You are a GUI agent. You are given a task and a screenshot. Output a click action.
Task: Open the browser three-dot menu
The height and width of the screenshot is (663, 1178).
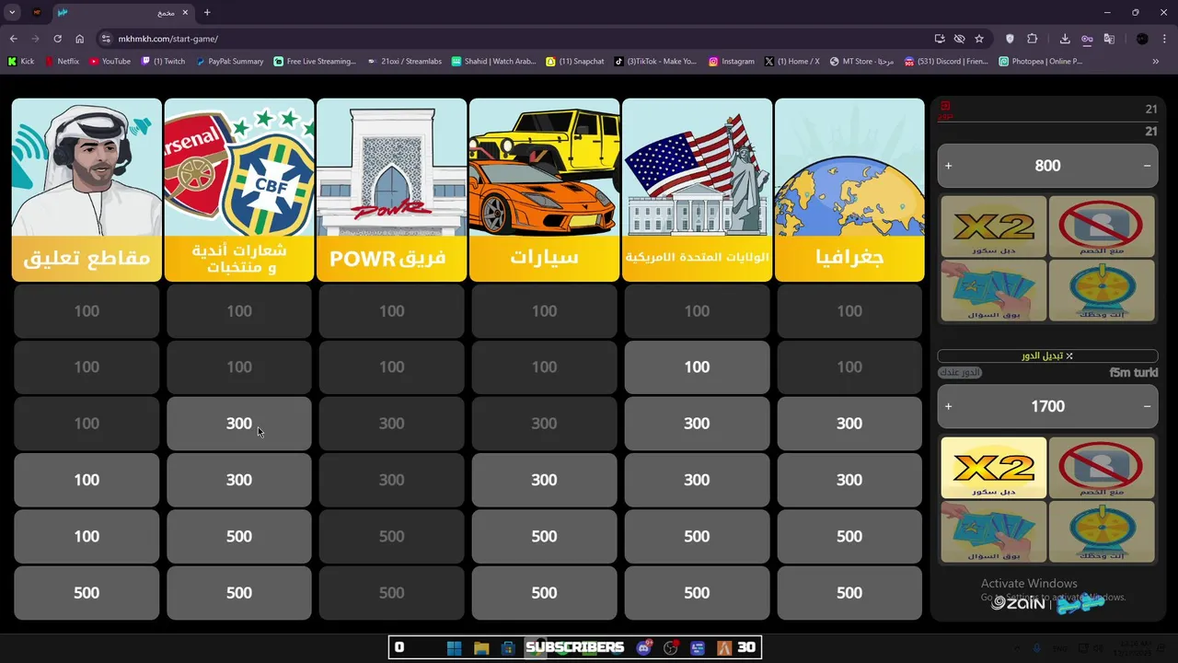click(1164, 39)
